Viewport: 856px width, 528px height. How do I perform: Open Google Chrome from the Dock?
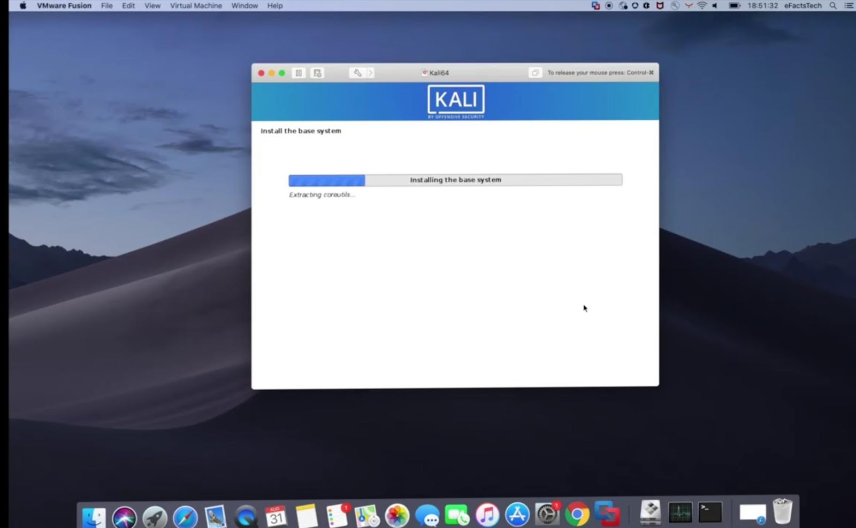coord(577,515)
